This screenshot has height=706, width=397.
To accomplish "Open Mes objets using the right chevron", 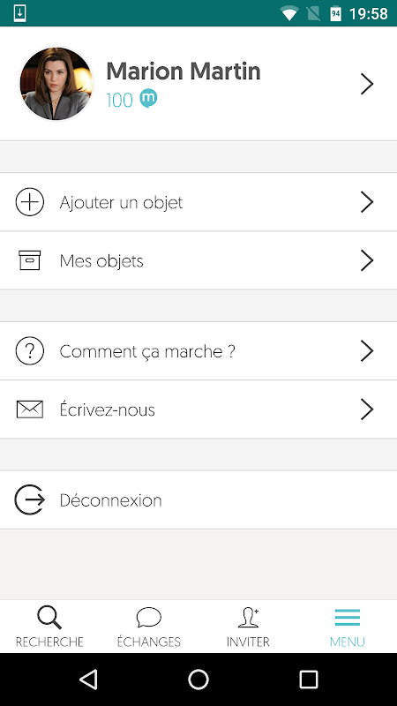I will point(367,260).
